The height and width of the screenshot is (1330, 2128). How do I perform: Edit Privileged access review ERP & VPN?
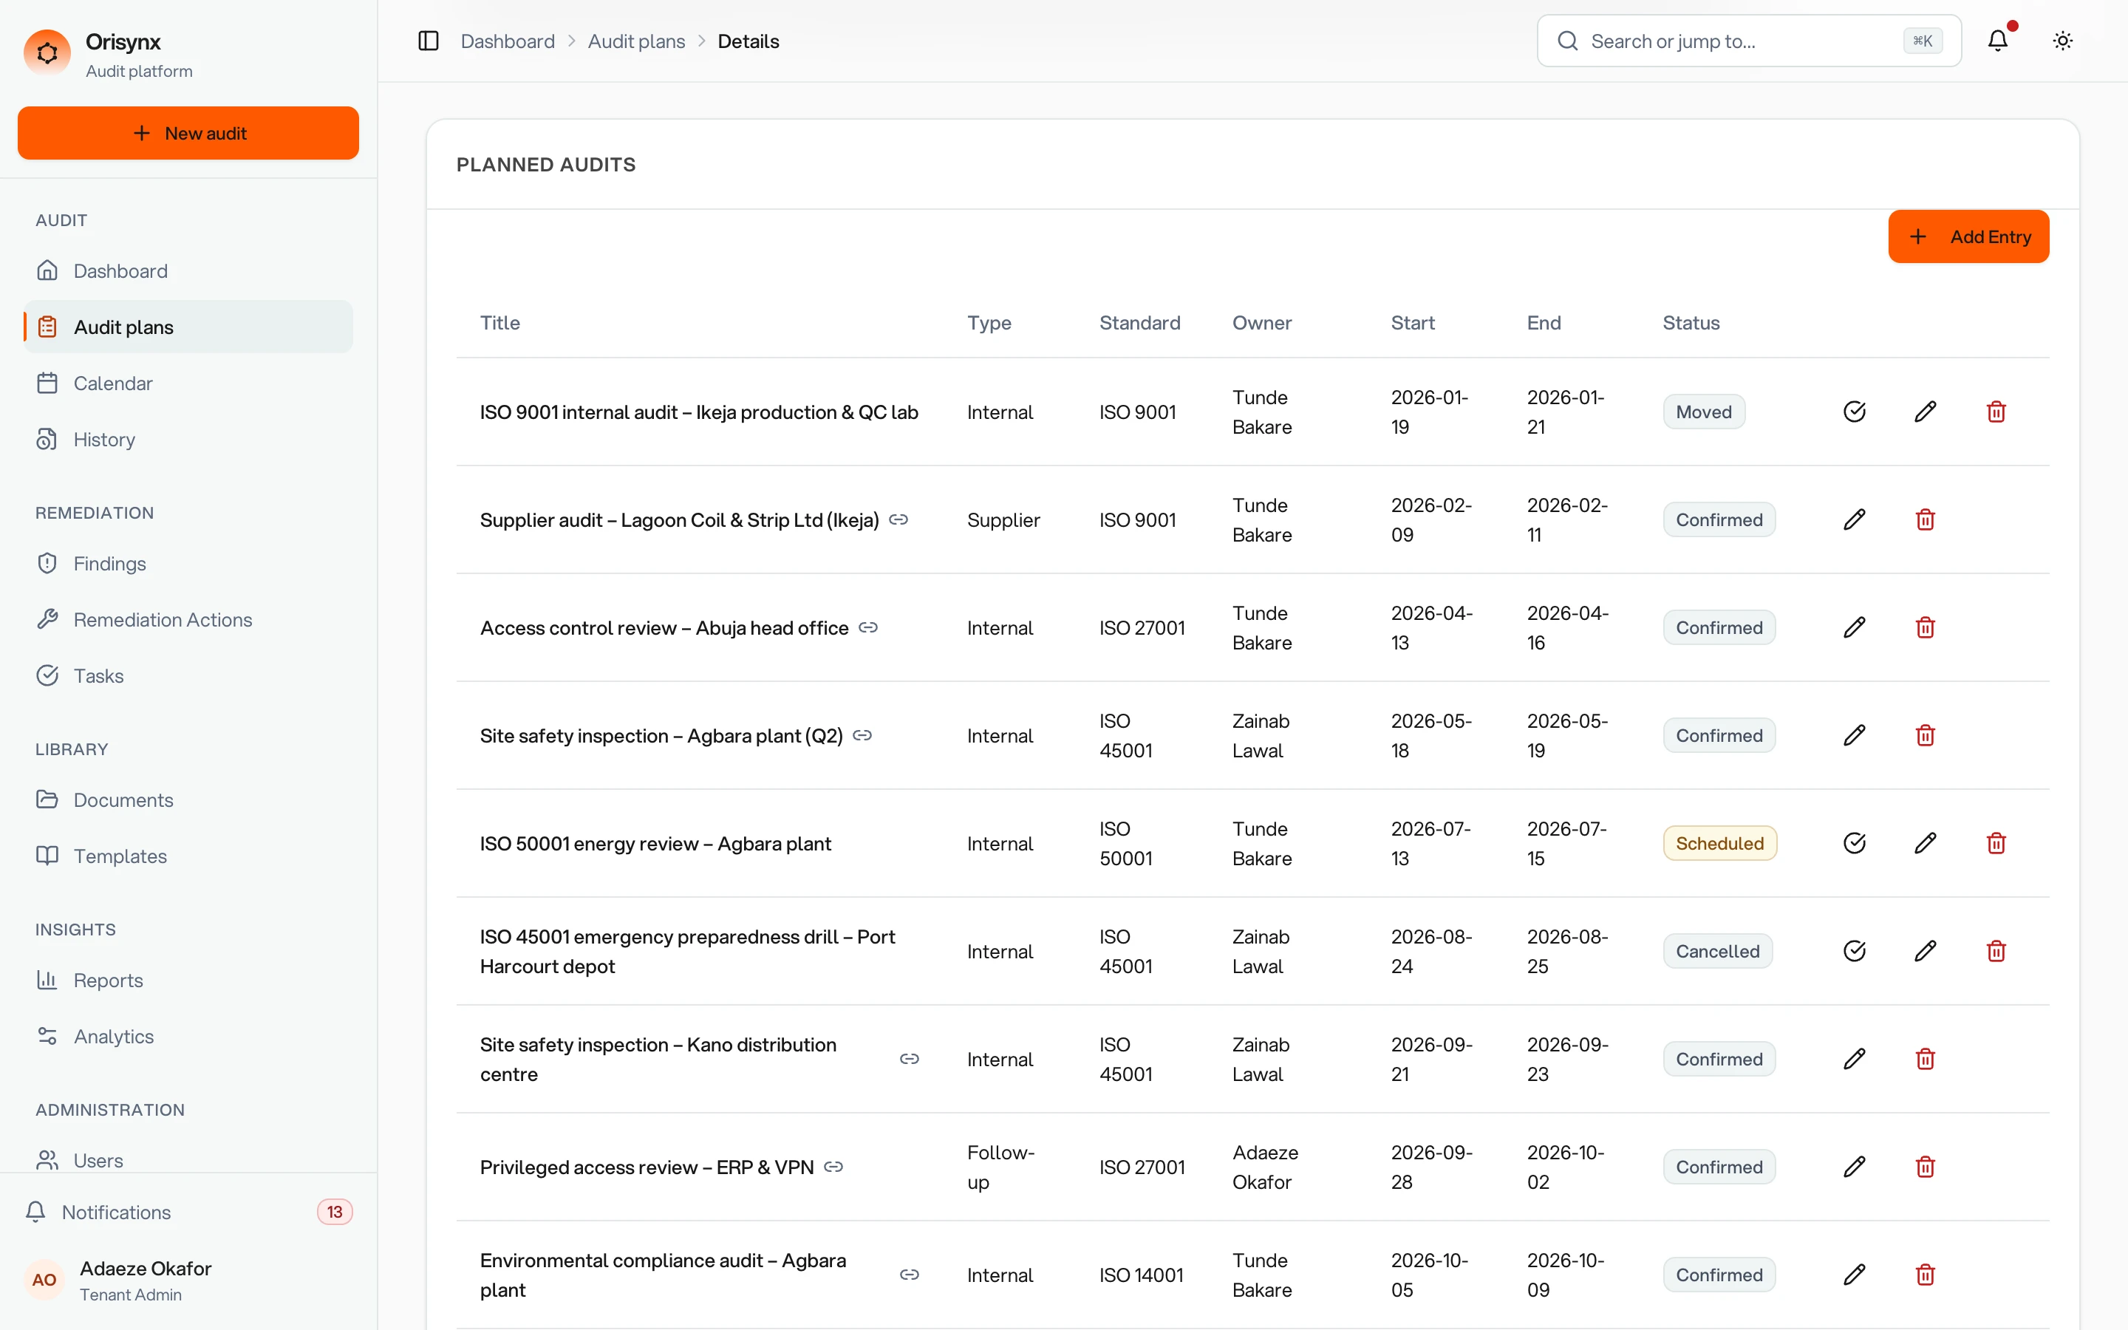pos(1855,1167)
